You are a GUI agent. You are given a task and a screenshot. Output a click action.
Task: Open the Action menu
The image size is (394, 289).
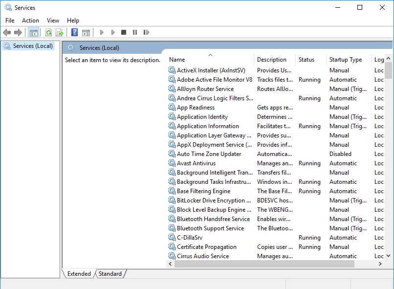point(30,21)
